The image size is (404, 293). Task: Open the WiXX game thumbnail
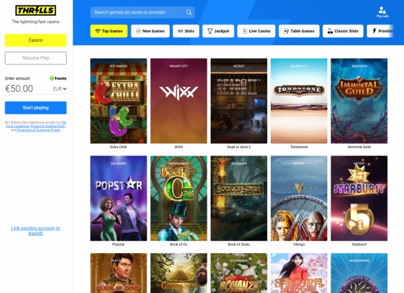point(178,101)
